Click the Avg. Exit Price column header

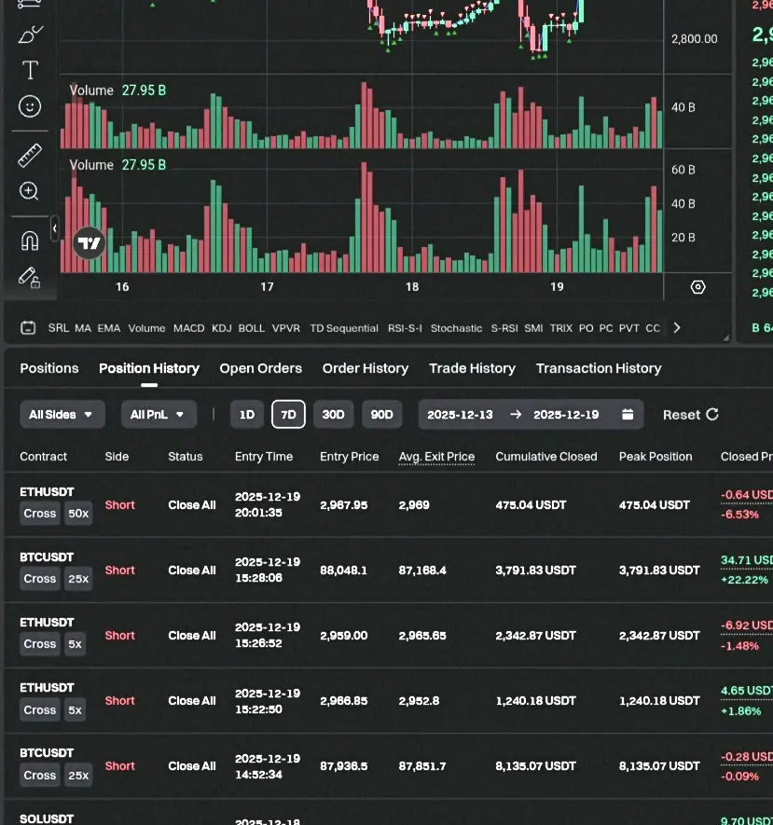(x=436, y=457)
